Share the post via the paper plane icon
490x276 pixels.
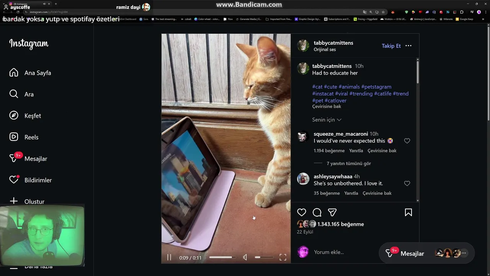click(x=332, y=212)
